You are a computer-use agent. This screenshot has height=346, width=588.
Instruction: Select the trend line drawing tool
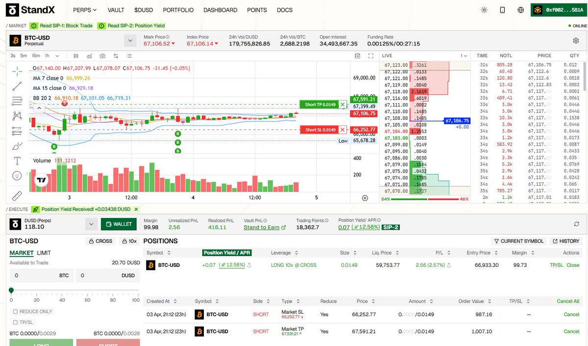(17, 86)
